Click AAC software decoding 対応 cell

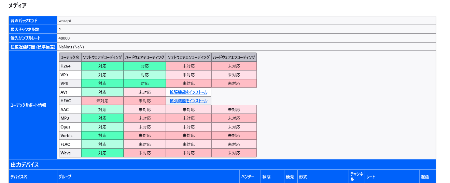102,109
